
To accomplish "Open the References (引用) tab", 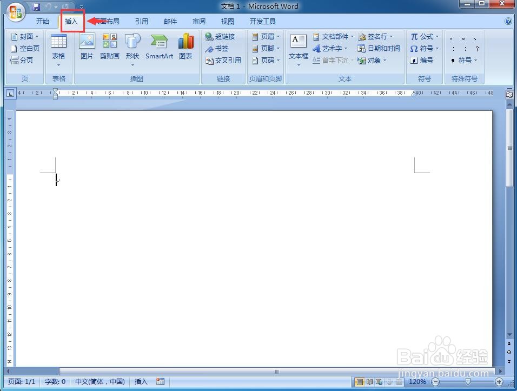I will pos(142,22).
